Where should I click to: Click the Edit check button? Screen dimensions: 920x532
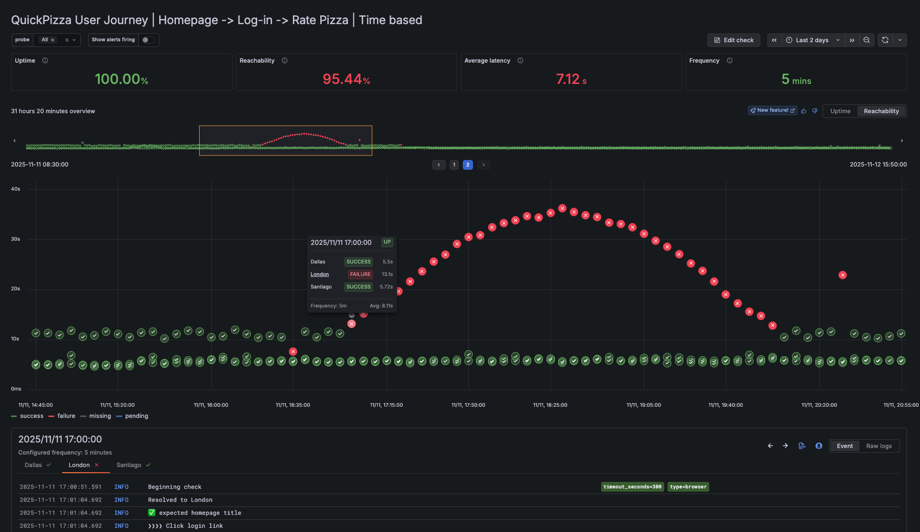(734, 40)
